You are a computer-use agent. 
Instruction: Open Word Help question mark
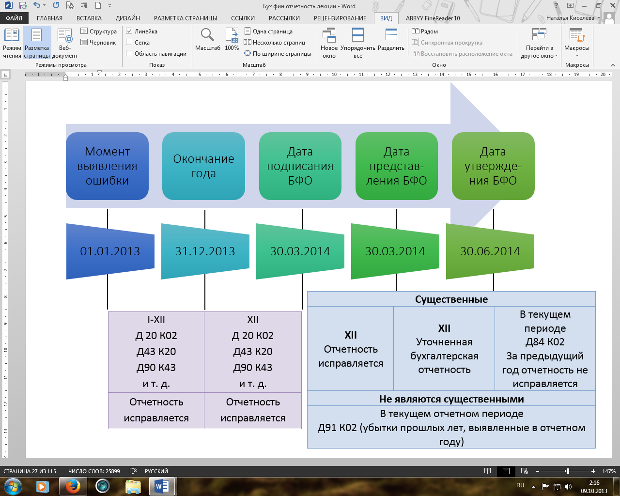tap(556, 6)
